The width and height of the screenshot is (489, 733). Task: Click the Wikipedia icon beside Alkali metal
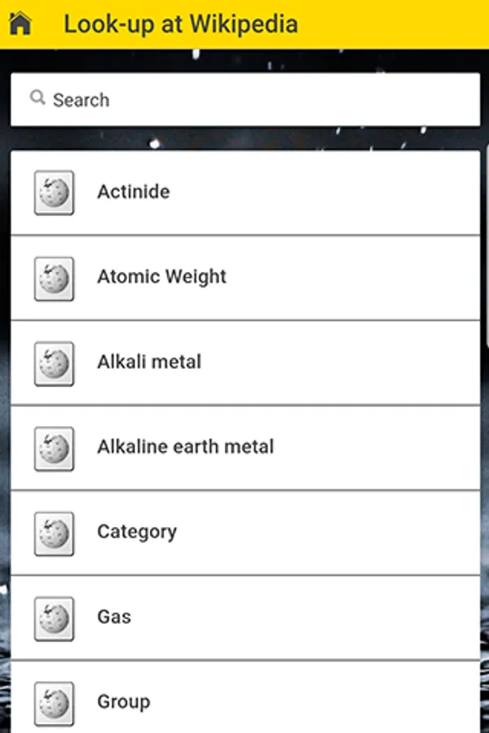pos(54,363)
